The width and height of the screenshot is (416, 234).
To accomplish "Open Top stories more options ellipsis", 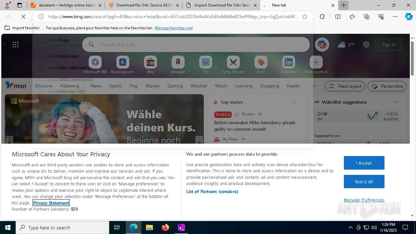I will click(x=295, y=102).
